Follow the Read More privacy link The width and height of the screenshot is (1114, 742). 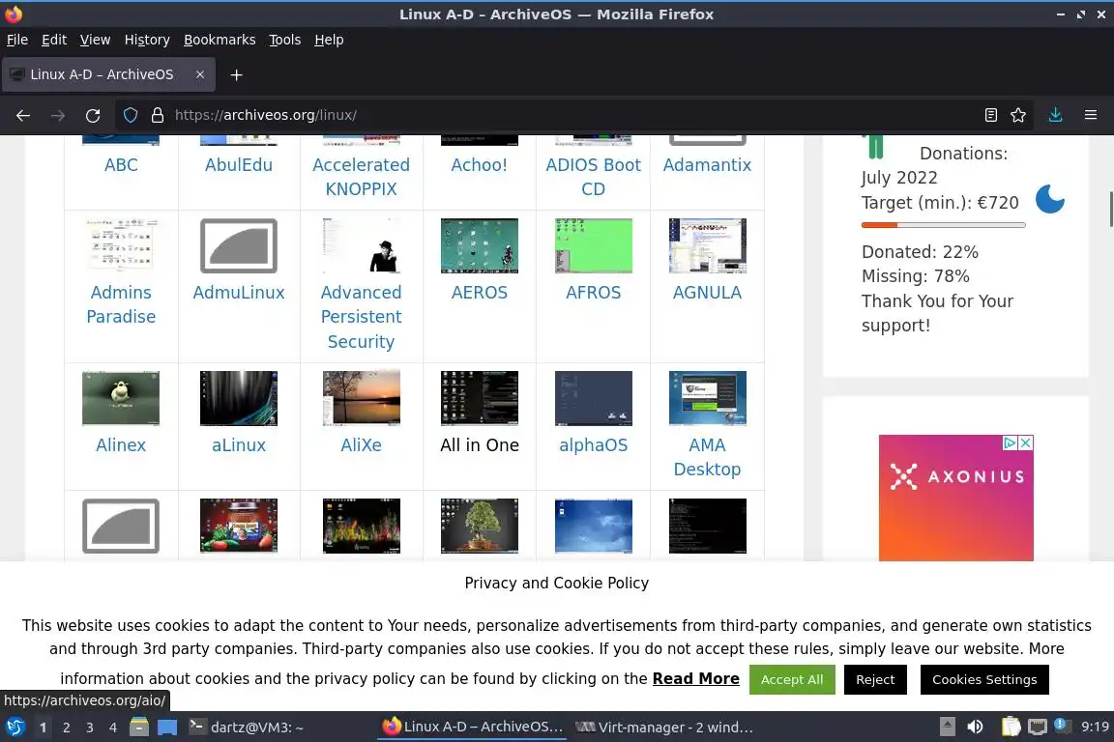[x=695, y=679]
